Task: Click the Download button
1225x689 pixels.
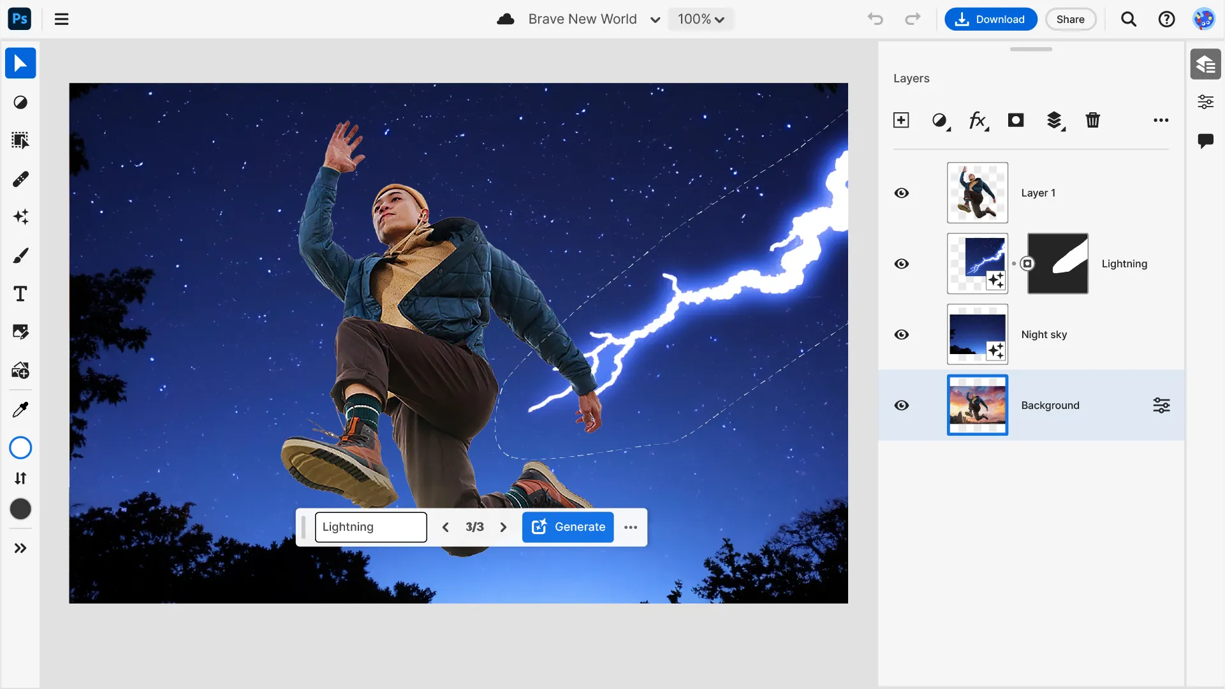Action: point(990,19)
